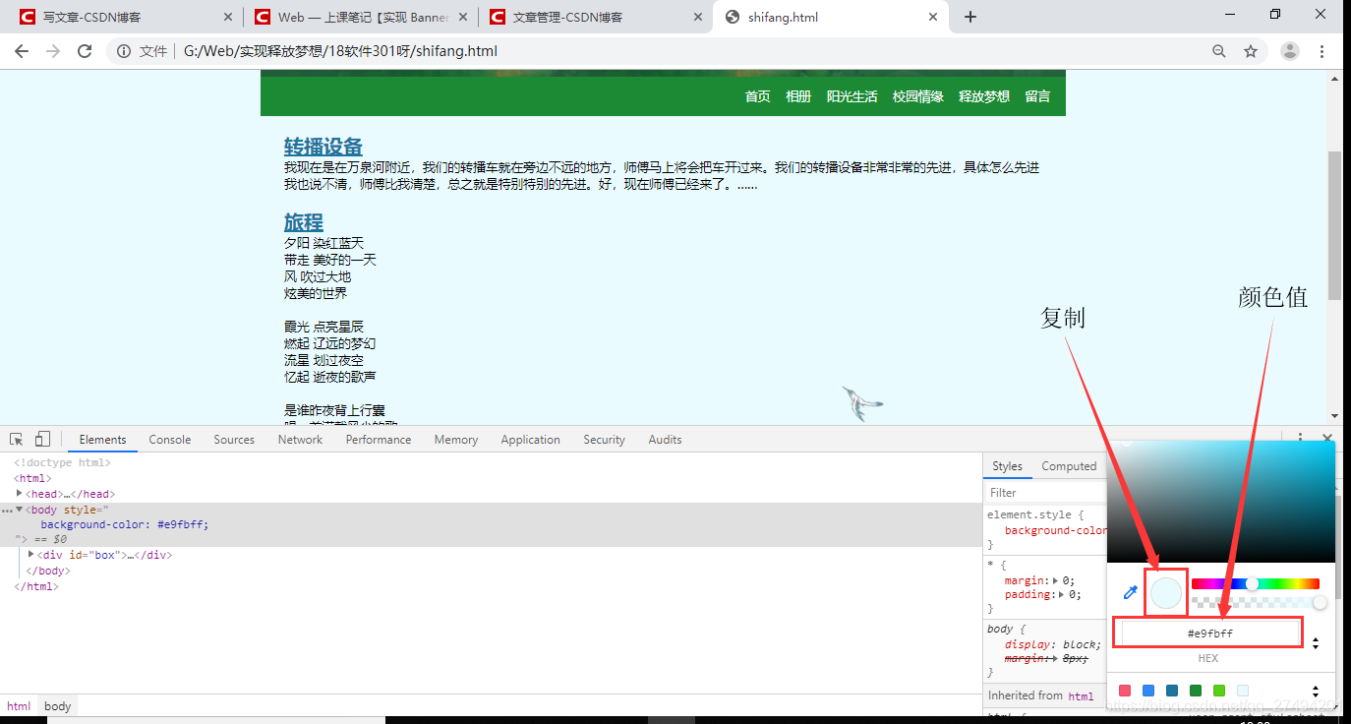Go forward in browser history
Image resolution: width=1351 pixels, height=724 pixels.
(53, 51)
